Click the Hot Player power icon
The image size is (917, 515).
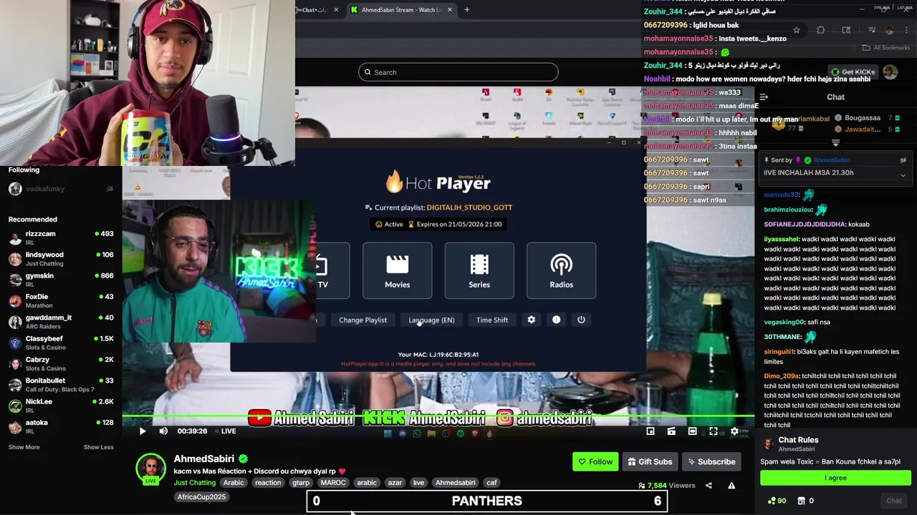(x=581, y=320)
